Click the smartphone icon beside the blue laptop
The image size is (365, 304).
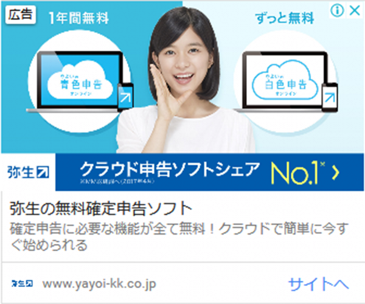point(125,97)
